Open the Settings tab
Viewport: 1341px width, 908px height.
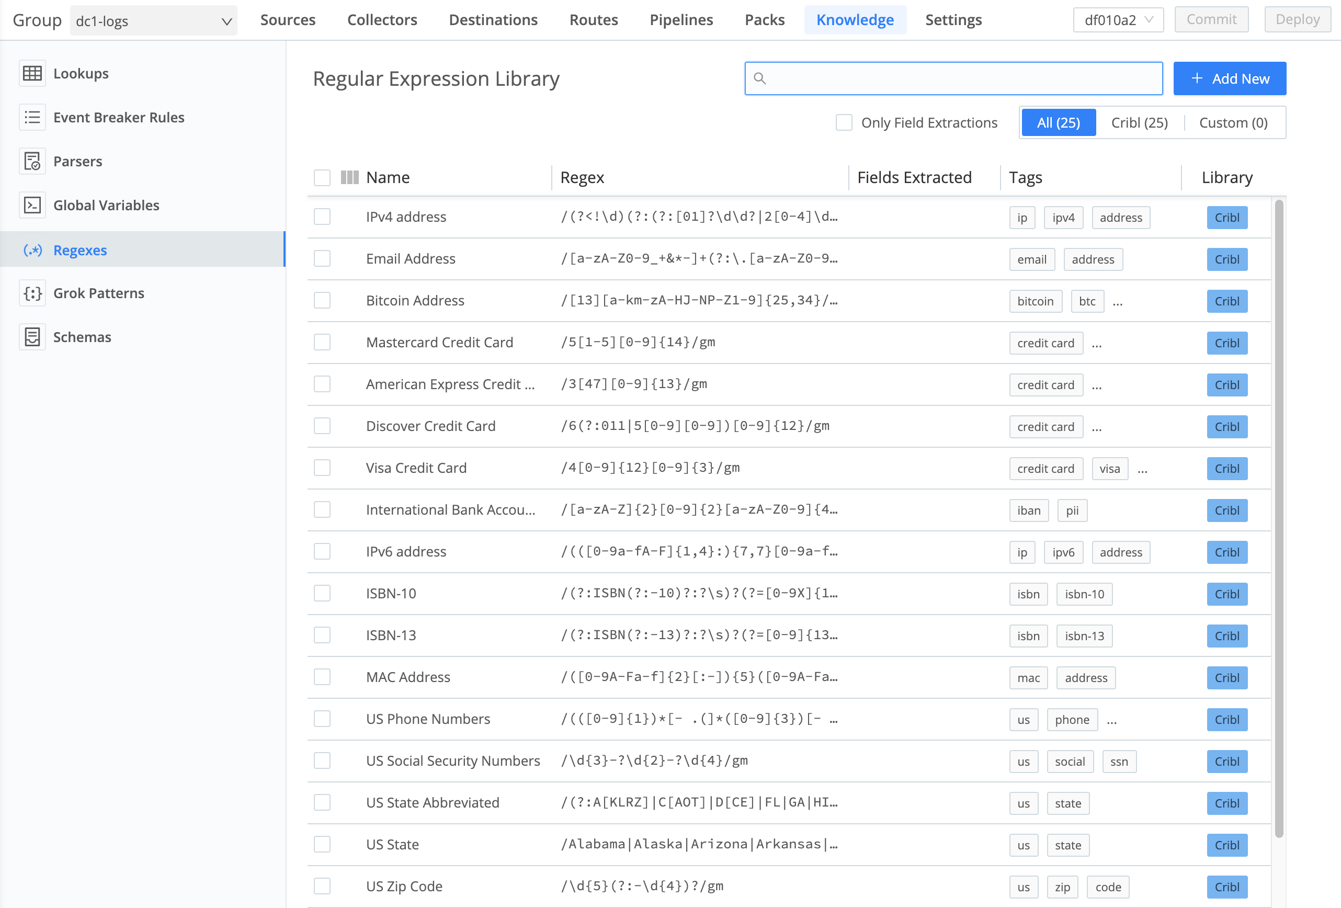[953, 20]
